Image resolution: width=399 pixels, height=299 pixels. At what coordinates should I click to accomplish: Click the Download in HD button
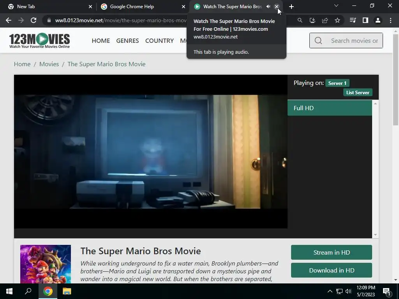click(332, 270)
